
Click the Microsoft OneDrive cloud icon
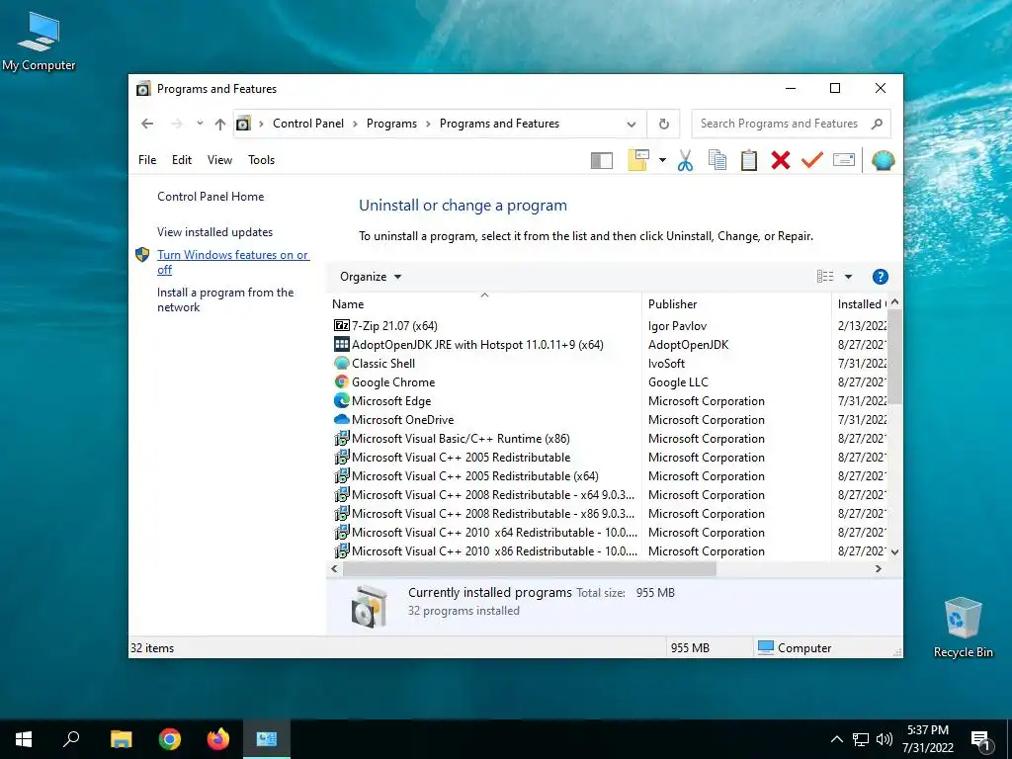tap(341, 419)
